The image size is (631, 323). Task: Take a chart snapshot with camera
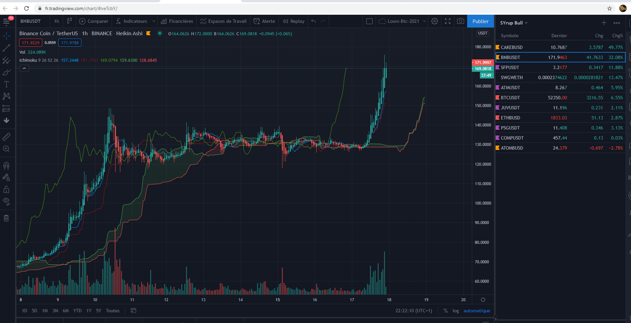[461, 21]
